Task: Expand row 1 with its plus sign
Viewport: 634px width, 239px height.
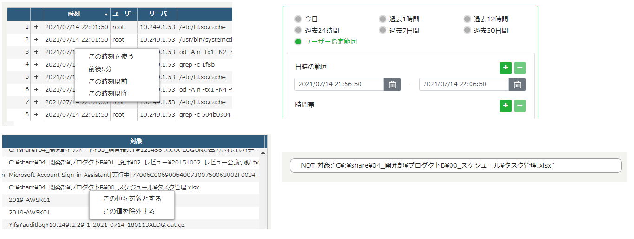Action: coord(36,27)
